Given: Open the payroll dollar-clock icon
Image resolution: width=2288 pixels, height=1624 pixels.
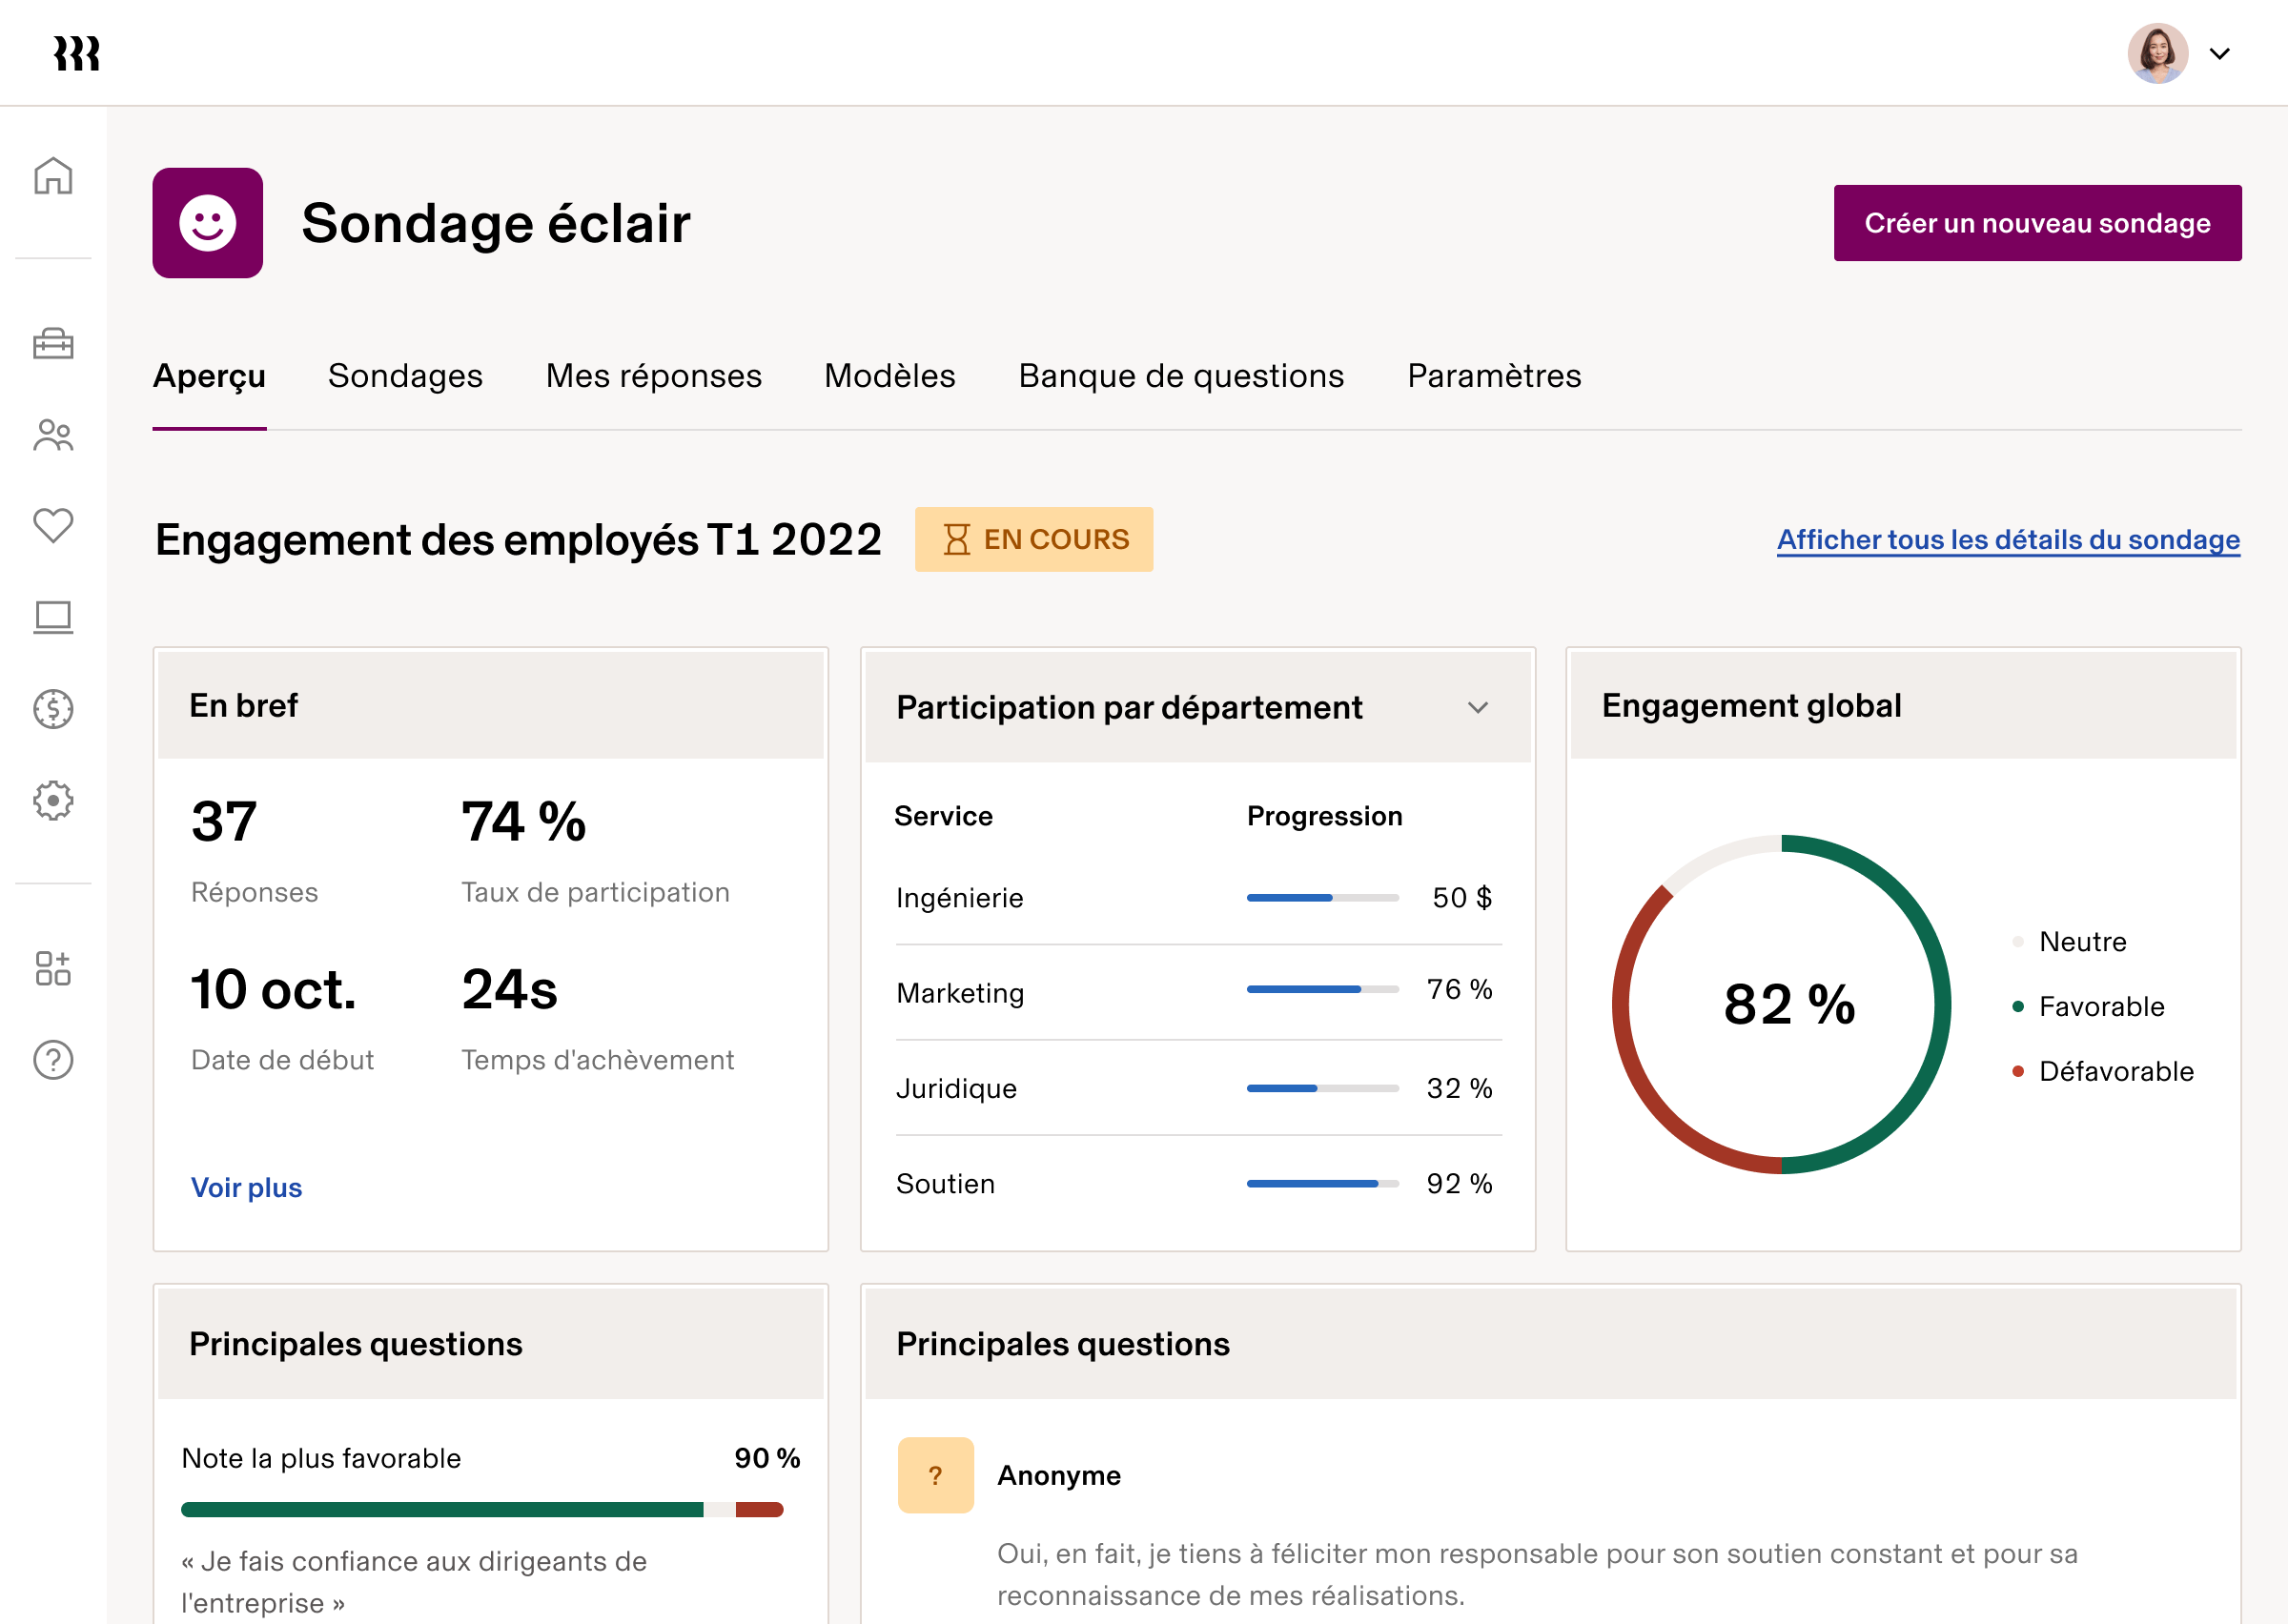Looking at the screenshot, I should pos(53,709).
